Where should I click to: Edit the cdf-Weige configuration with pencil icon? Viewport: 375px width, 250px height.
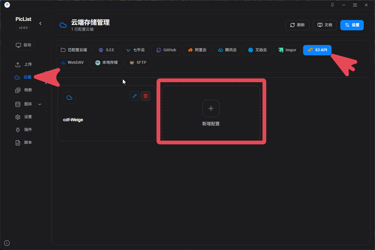click(135, 96)
